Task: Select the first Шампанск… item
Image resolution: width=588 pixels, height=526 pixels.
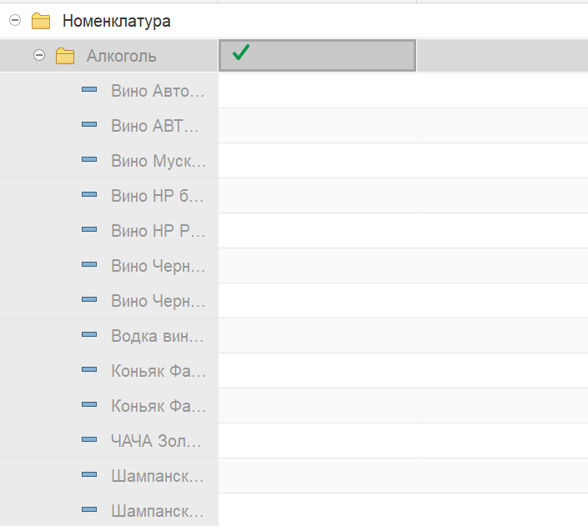Action: click(158, 476)
